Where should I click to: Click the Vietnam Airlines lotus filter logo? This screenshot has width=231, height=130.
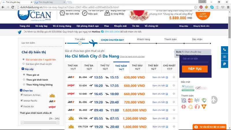click(52, 96)
